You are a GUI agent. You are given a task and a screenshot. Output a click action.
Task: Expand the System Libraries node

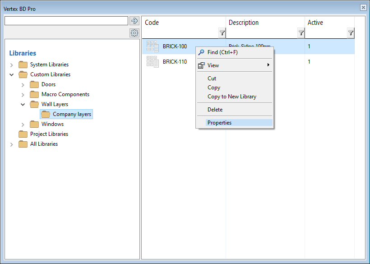pos(12,65)
